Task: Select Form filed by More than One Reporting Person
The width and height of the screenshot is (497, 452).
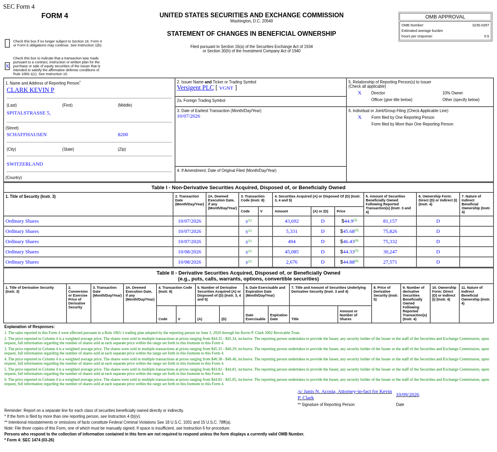Action: (412, 124)
